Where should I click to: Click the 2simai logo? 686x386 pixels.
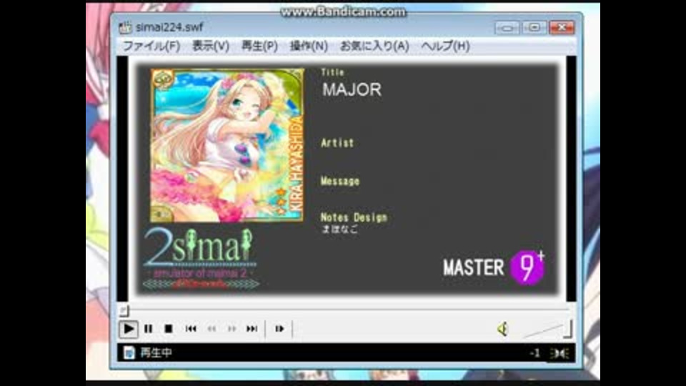click(200, 258)
